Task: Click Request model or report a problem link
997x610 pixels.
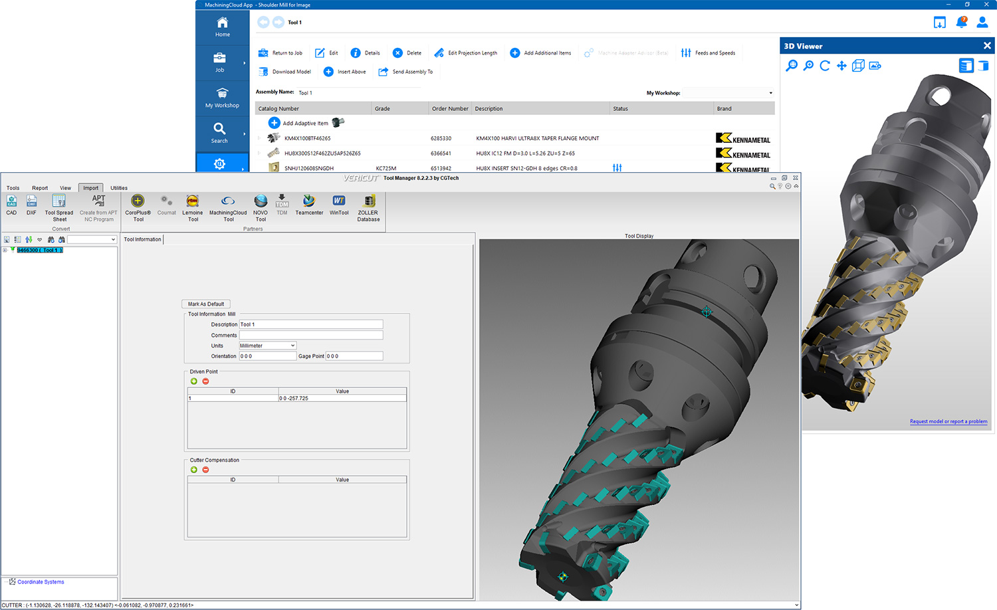Action: tap(948, 421)
